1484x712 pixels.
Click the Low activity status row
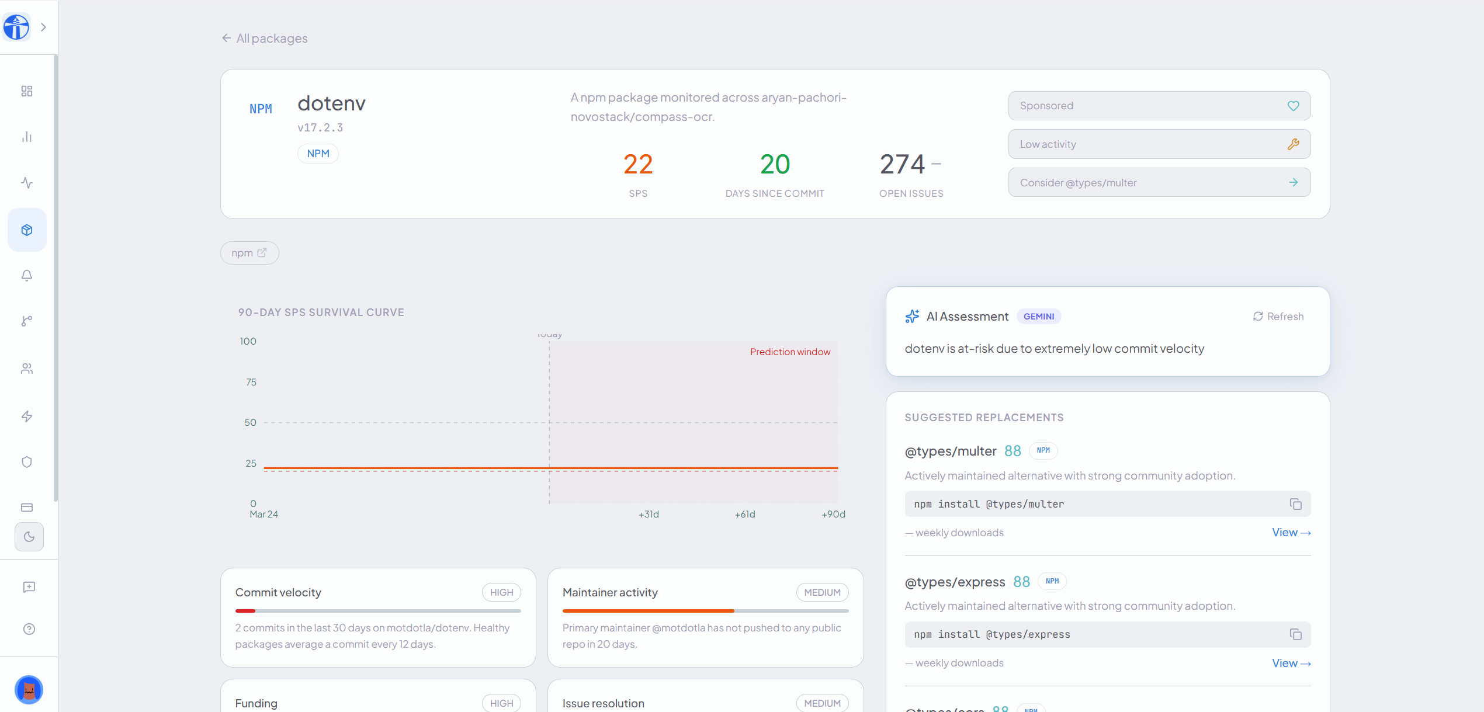pos(1159,144)
